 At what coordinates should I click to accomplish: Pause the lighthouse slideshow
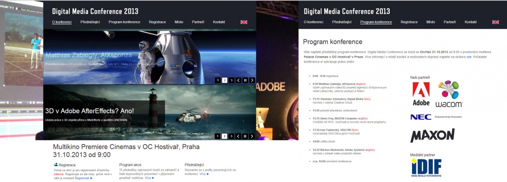pyautogui.click(x=245, y=136)
